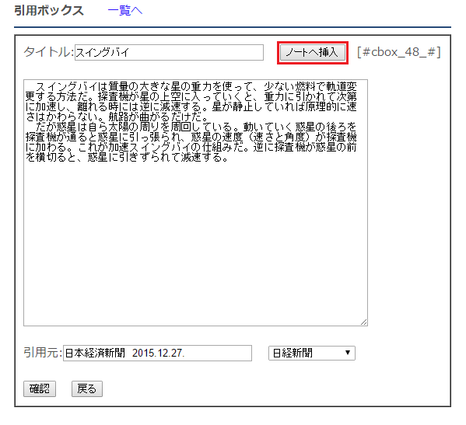
Task: Place cursor in paragraph starting だが惑星は
Action: [x=191, y=142]
